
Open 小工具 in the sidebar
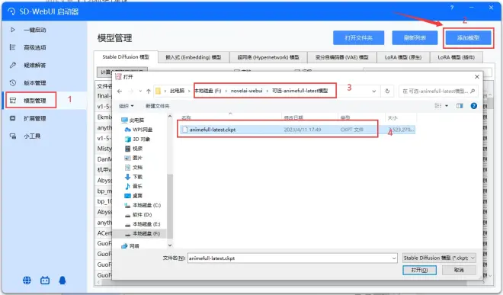(x=32, y=136)
